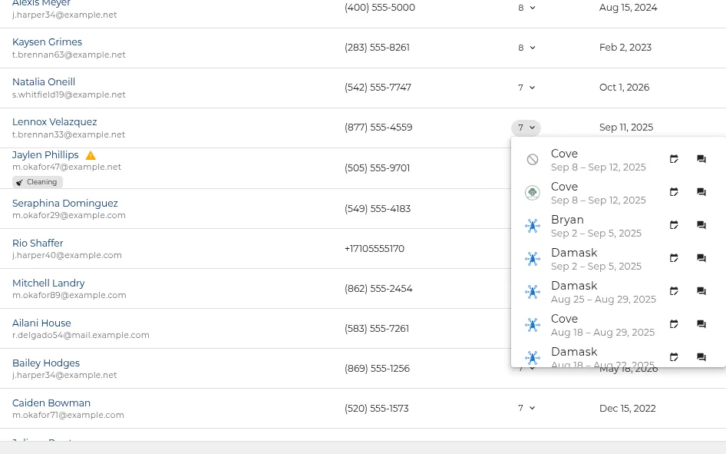Expand Natalia Oneill's bookings count dropdown

(x=526, y=88)
